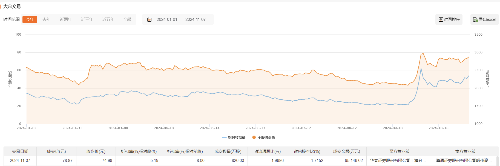Switch to the 去年 time range
The height and width of the screenshot is (166, 500).
pyautogui.click(x=47, y=19)
